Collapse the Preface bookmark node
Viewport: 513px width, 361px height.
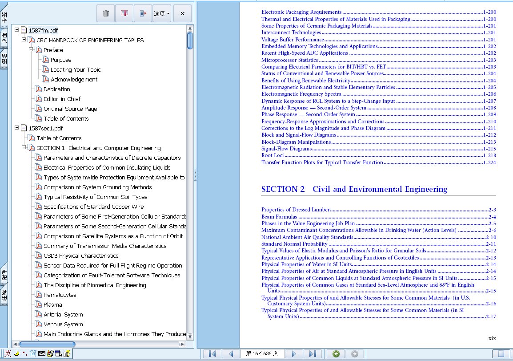[x=31, y=49]
